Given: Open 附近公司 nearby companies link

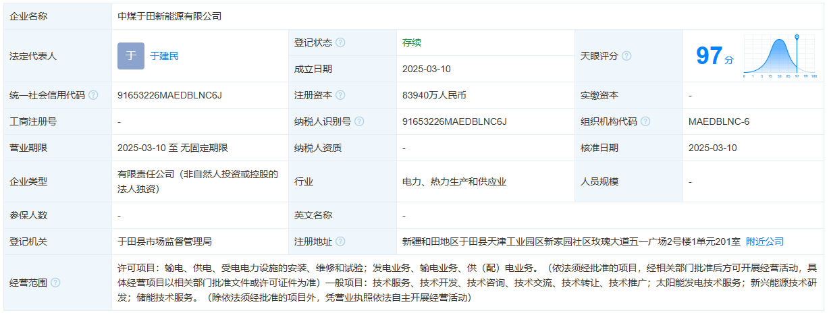Looking at the screenshot, I should tap(765, 241).
